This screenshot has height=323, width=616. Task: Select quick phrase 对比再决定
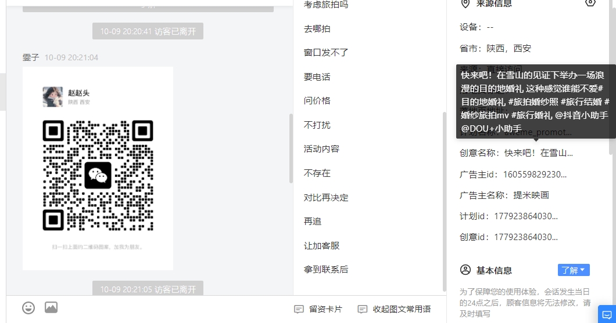326,198
